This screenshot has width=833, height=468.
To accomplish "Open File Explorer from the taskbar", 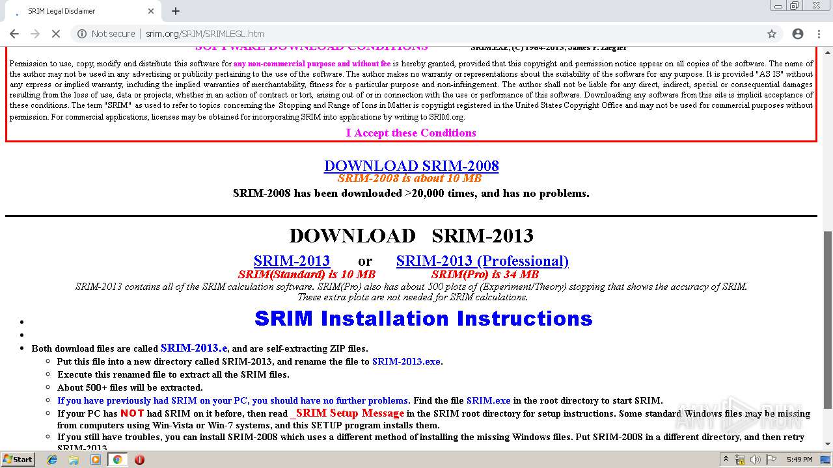I will click(74, 460).
